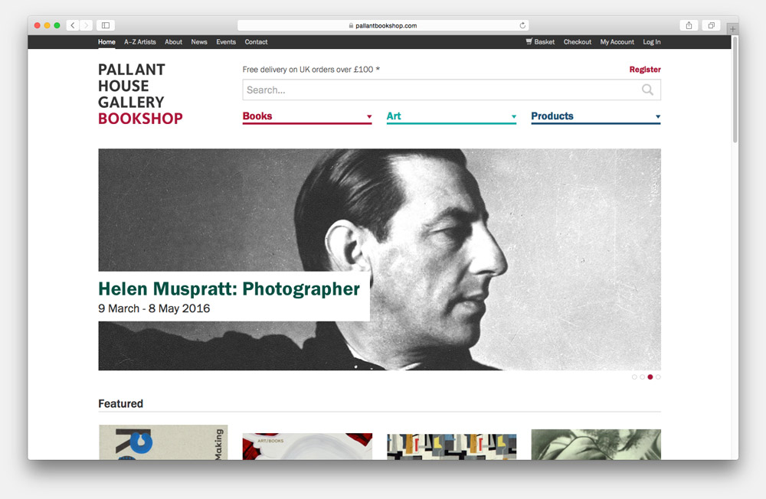Click the search magnifier icon
Image resolution: width=766 pixels, height=499 pixels.
coord(647,90)
